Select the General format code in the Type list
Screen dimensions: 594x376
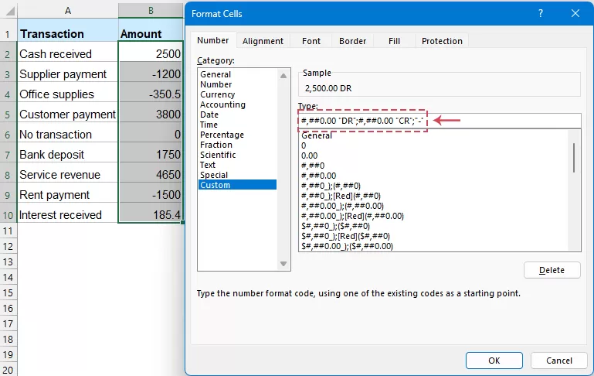[x=433, y=135]
